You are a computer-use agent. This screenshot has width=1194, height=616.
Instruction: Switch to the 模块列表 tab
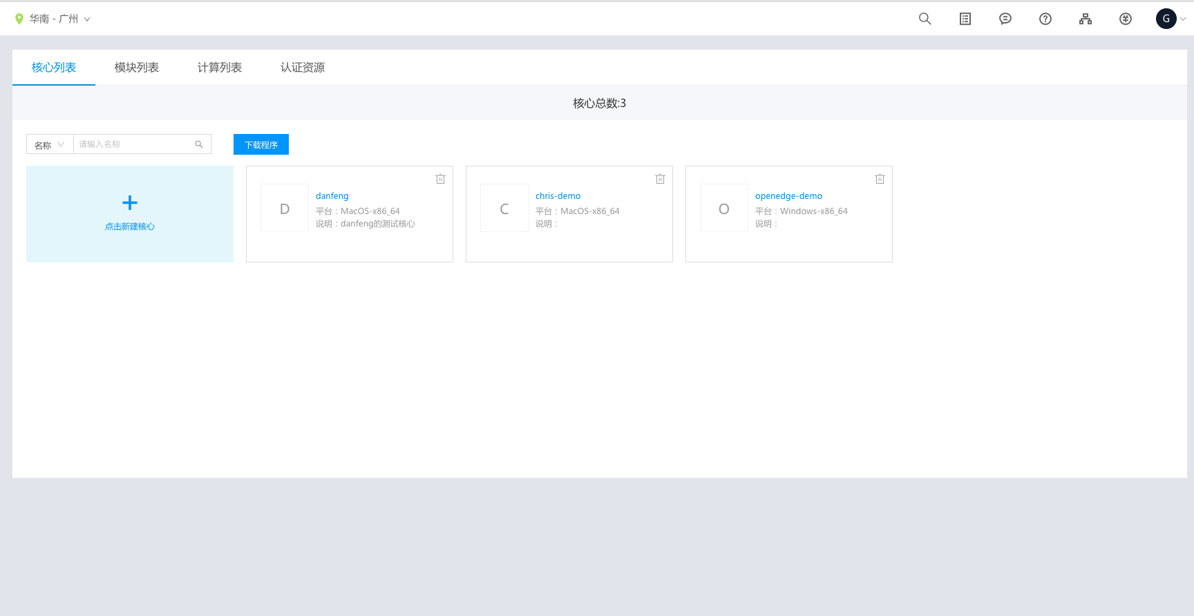coord(137,68)
